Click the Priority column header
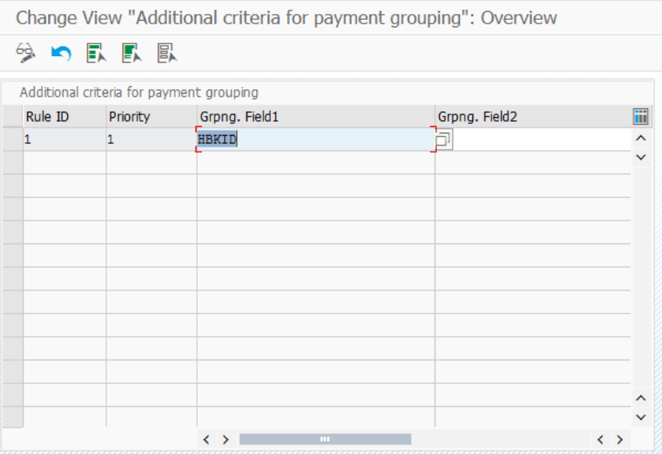The image size is (662, 454). point(151,117)
